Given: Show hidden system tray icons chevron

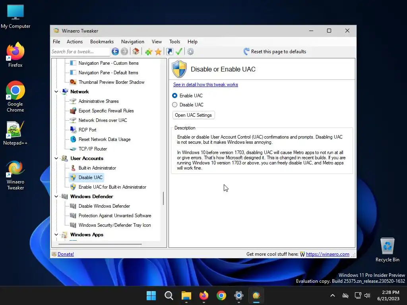Looking at the screenshot, I should coord(333,295).
